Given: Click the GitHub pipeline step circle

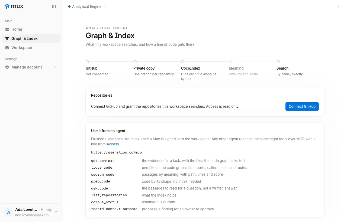Looking at the screenshot, I should pyautogui.click(x=87, y=62).
